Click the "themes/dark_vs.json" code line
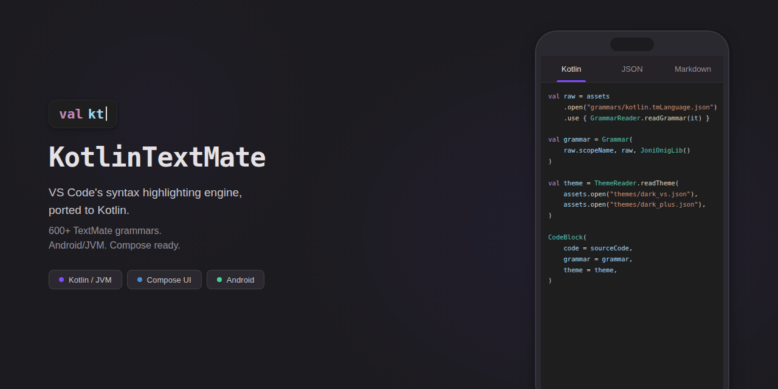The height and width of the screenshot is (389, 778). click(x=631, y=194)
